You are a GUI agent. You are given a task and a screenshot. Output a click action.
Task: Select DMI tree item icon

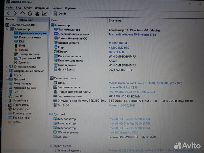[x=16, y=41]
